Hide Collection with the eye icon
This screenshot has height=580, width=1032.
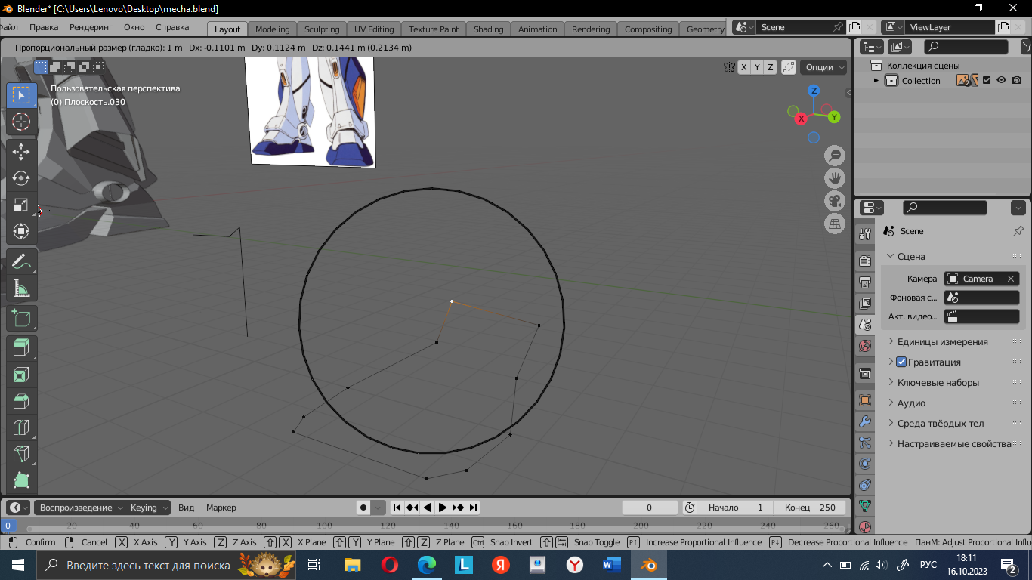pyautogui.click(x=1002, y=81)
